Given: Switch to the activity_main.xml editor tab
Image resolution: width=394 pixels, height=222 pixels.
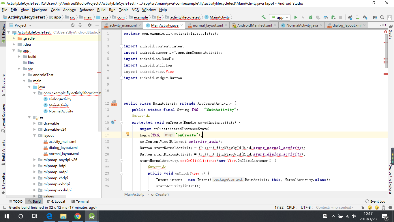Looking at the screenshot, I should click(x=123, y=25).
